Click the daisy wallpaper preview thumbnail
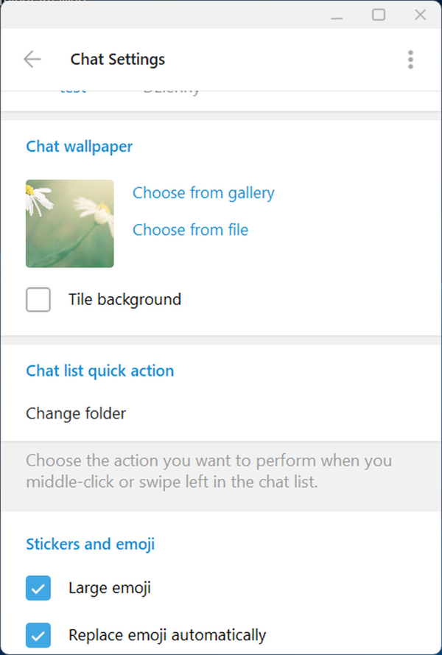Screen dimensions: 442x655 pyautogui.click(x=70, y=223)
